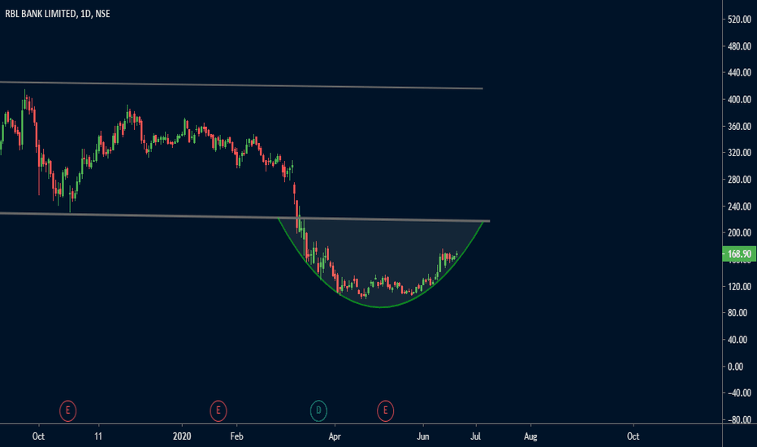This screenshot has width=757, height=447.
Task: Click the 240.00 price axis label
Action: 739,206
